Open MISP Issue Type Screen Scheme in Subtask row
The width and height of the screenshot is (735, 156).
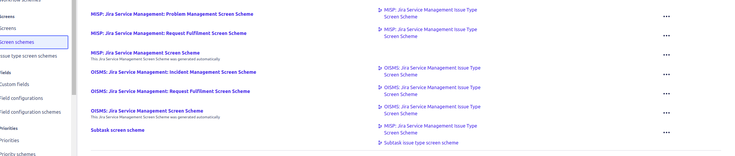(430, 129)
